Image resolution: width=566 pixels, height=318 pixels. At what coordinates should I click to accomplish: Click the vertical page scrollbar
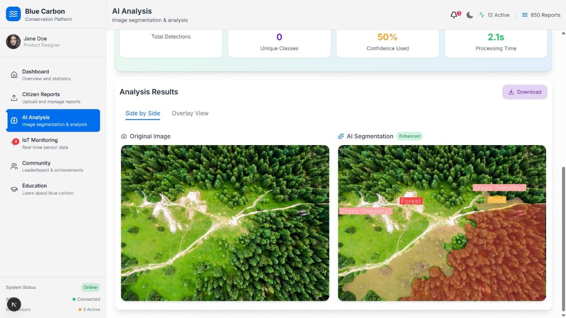click(x=562, y=238)
